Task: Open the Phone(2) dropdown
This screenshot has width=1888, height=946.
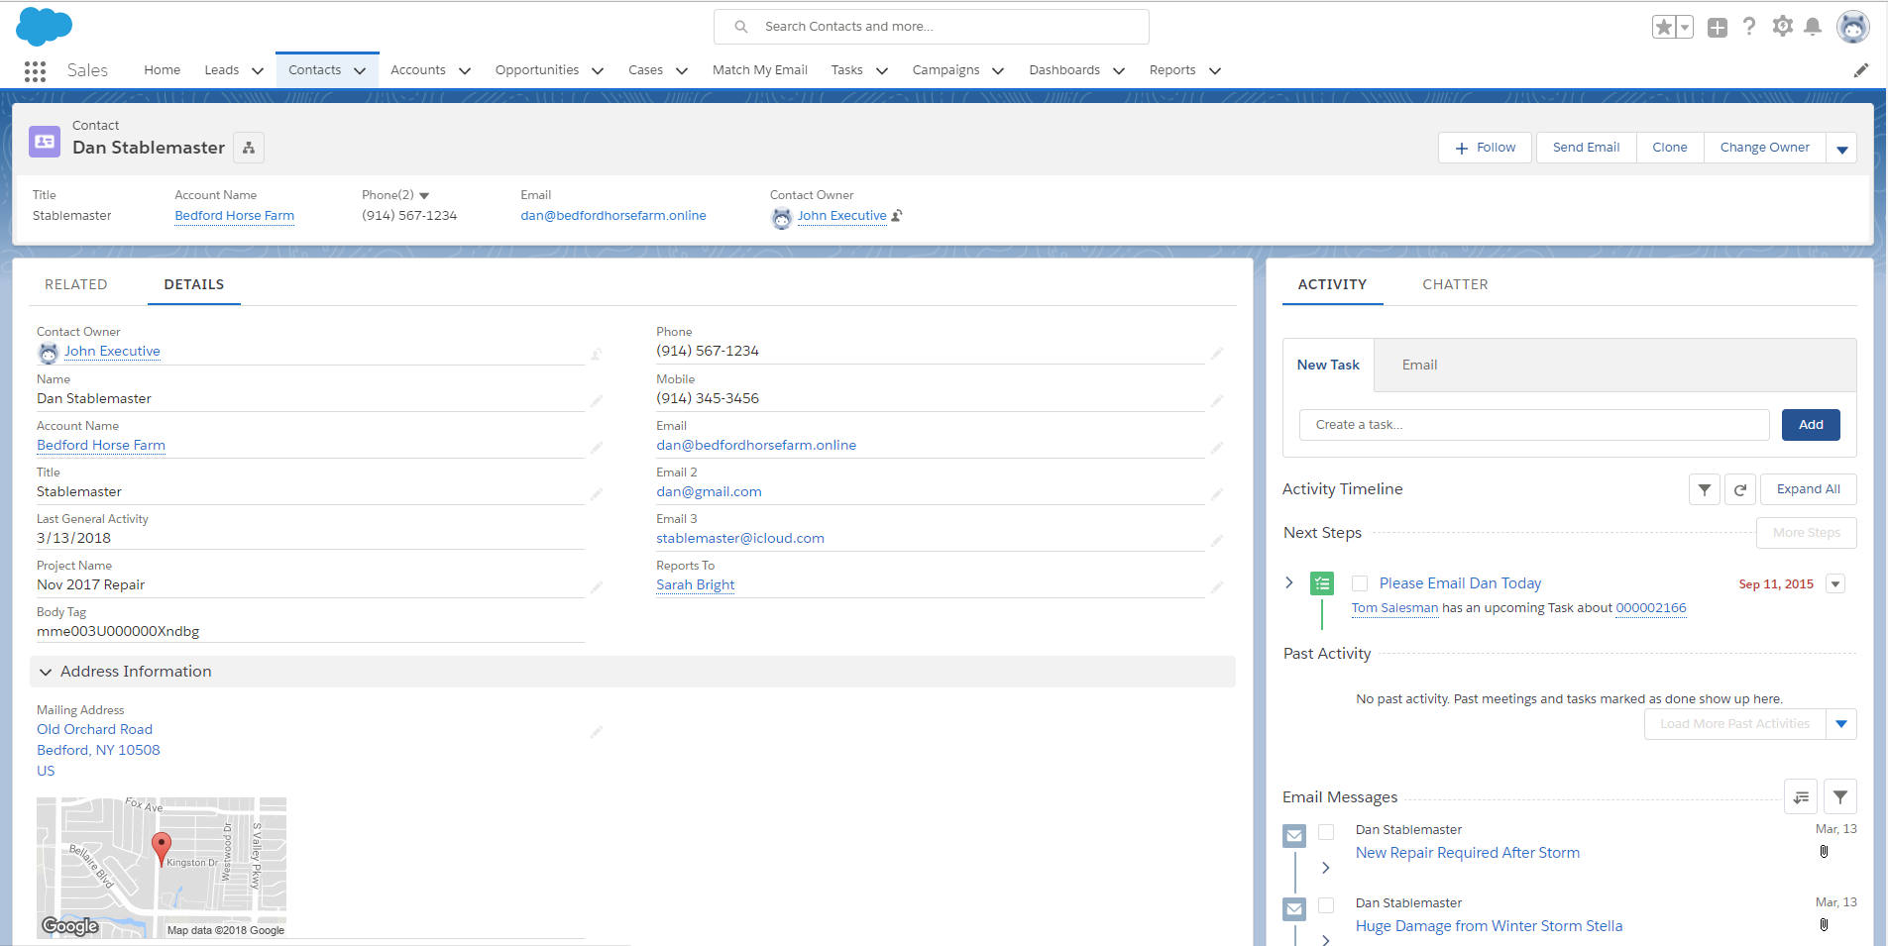Action: 425,194
